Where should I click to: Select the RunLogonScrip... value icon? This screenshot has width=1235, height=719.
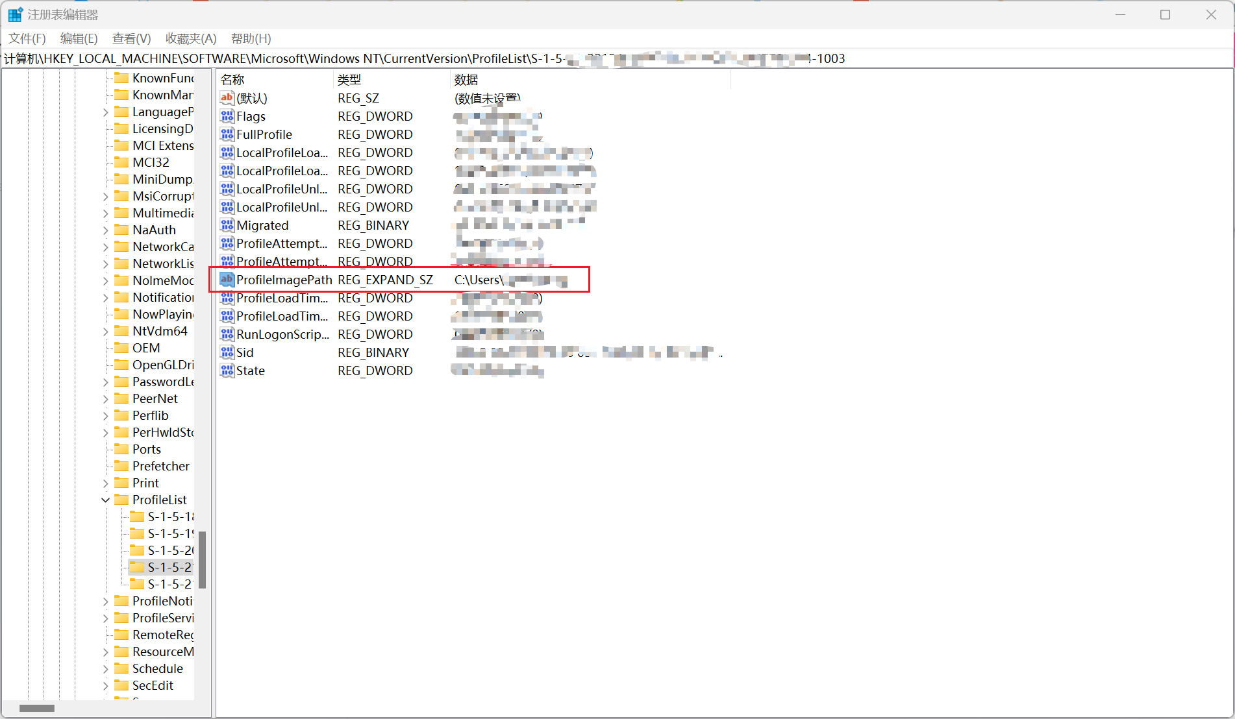227,334
